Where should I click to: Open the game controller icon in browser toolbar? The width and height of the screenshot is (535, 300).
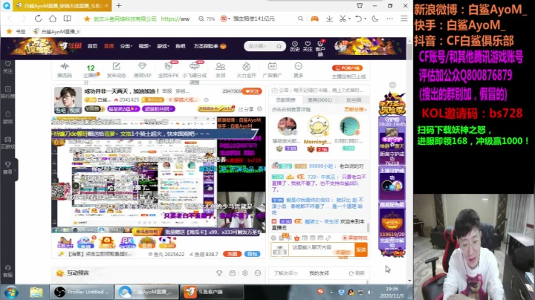(x=314, y=19)
